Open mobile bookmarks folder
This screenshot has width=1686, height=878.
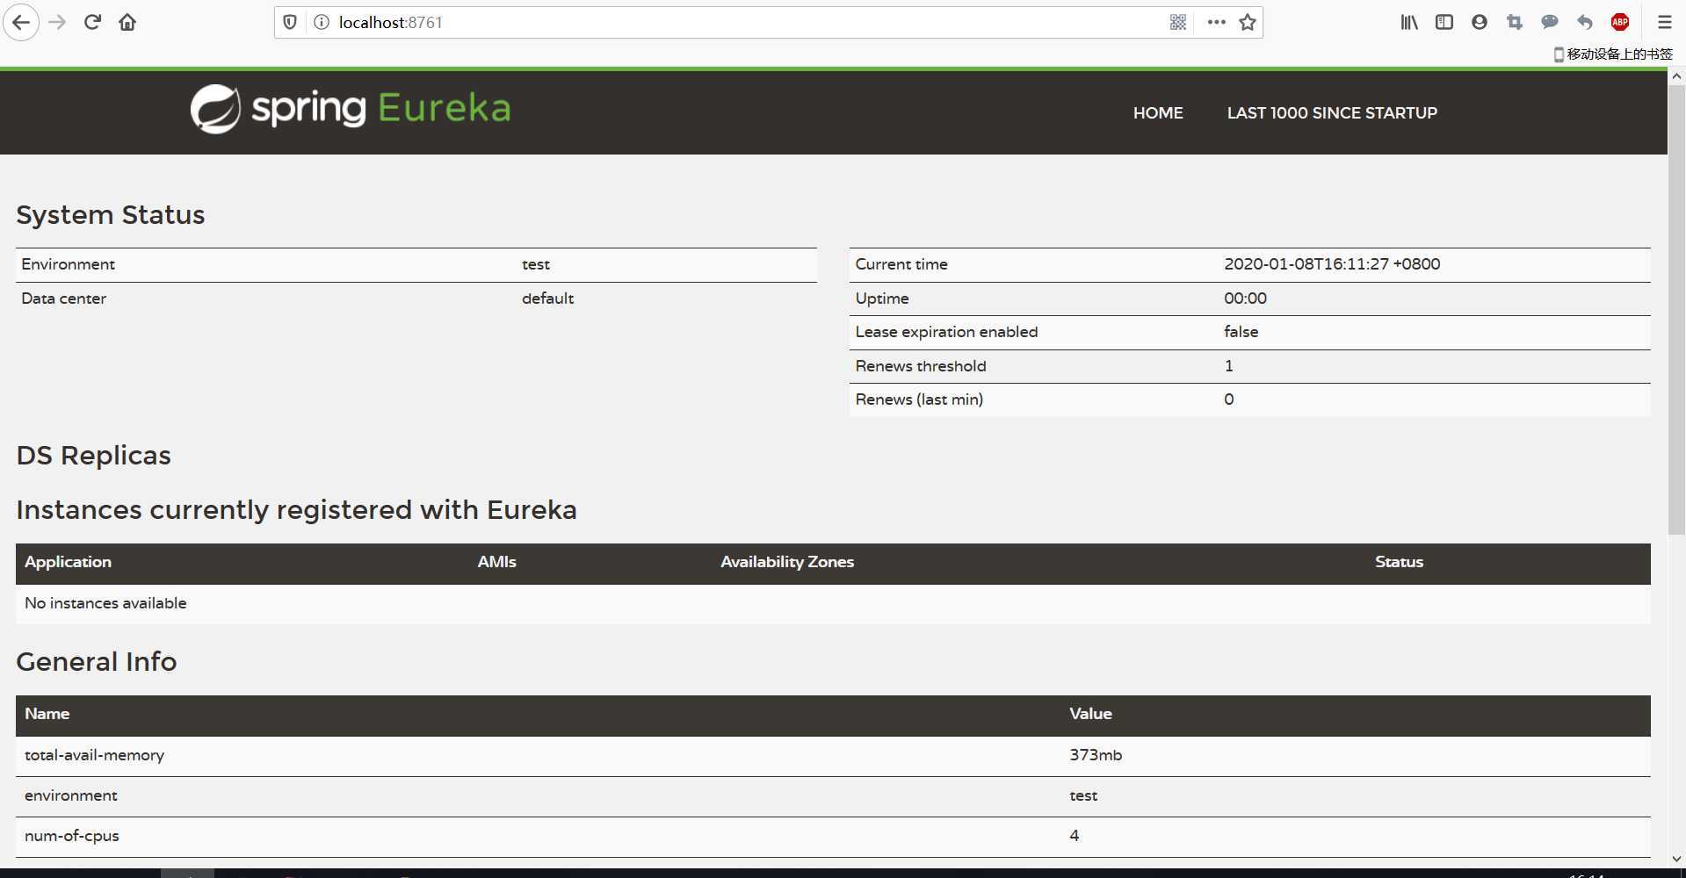[1613, 54]
